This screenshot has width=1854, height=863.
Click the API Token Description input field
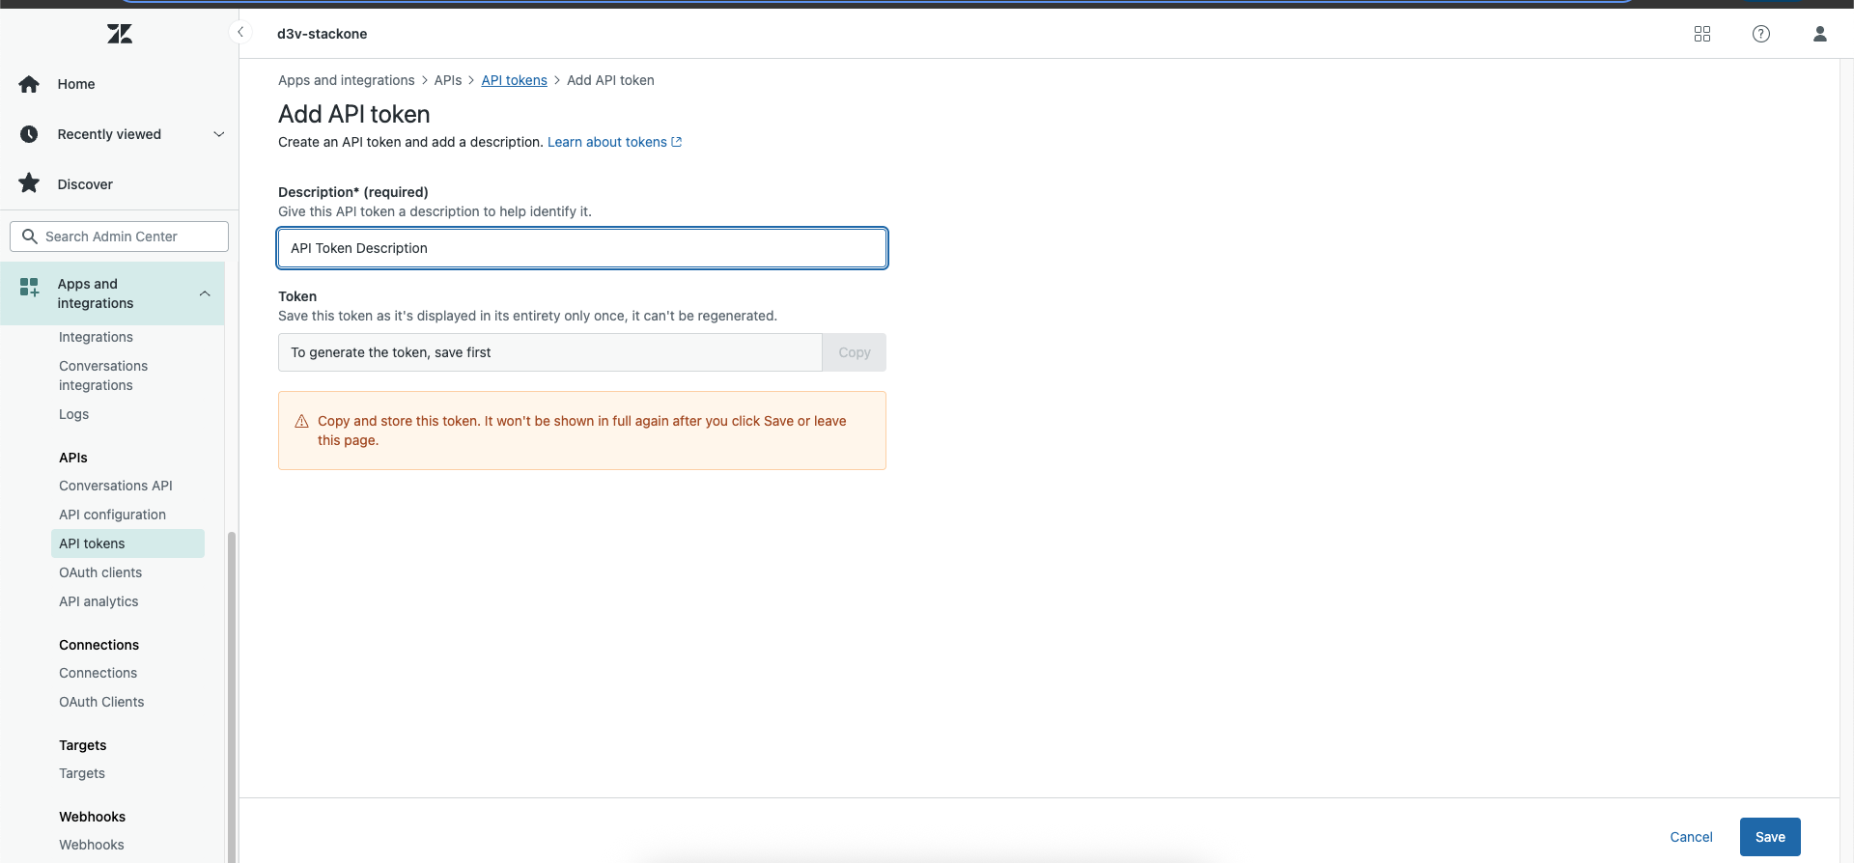tap(582, 248)
